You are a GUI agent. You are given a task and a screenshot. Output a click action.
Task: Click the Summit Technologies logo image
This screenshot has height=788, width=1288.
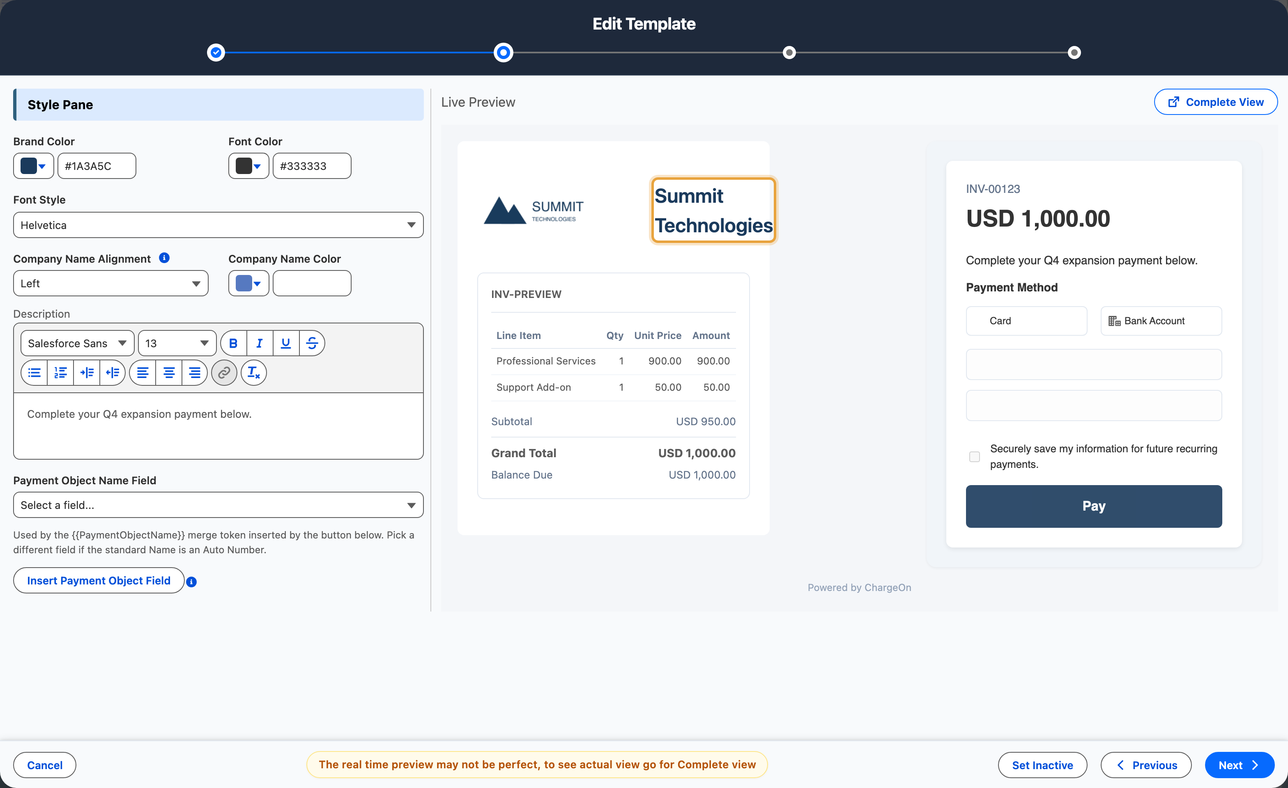tap(534, 211)
